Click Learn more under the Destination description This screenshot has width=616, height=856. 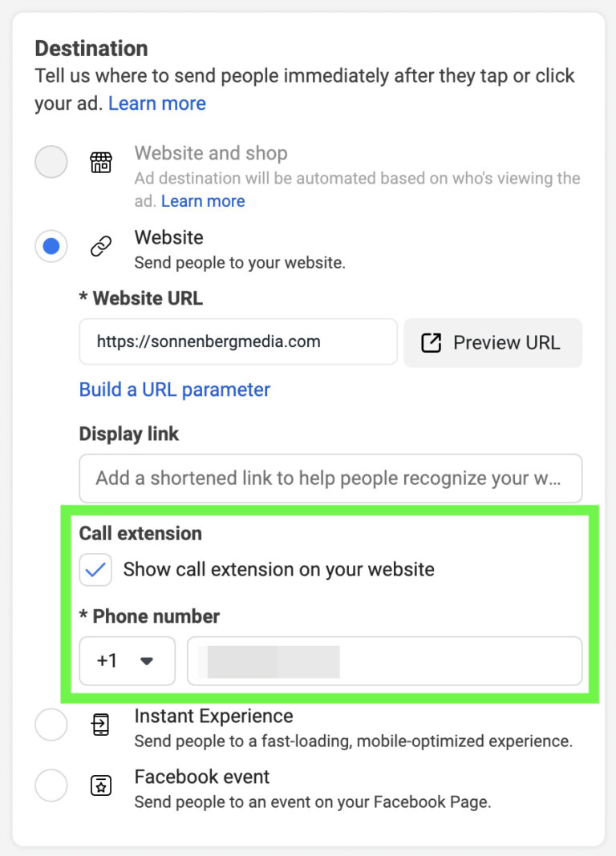tap(157, 103)
